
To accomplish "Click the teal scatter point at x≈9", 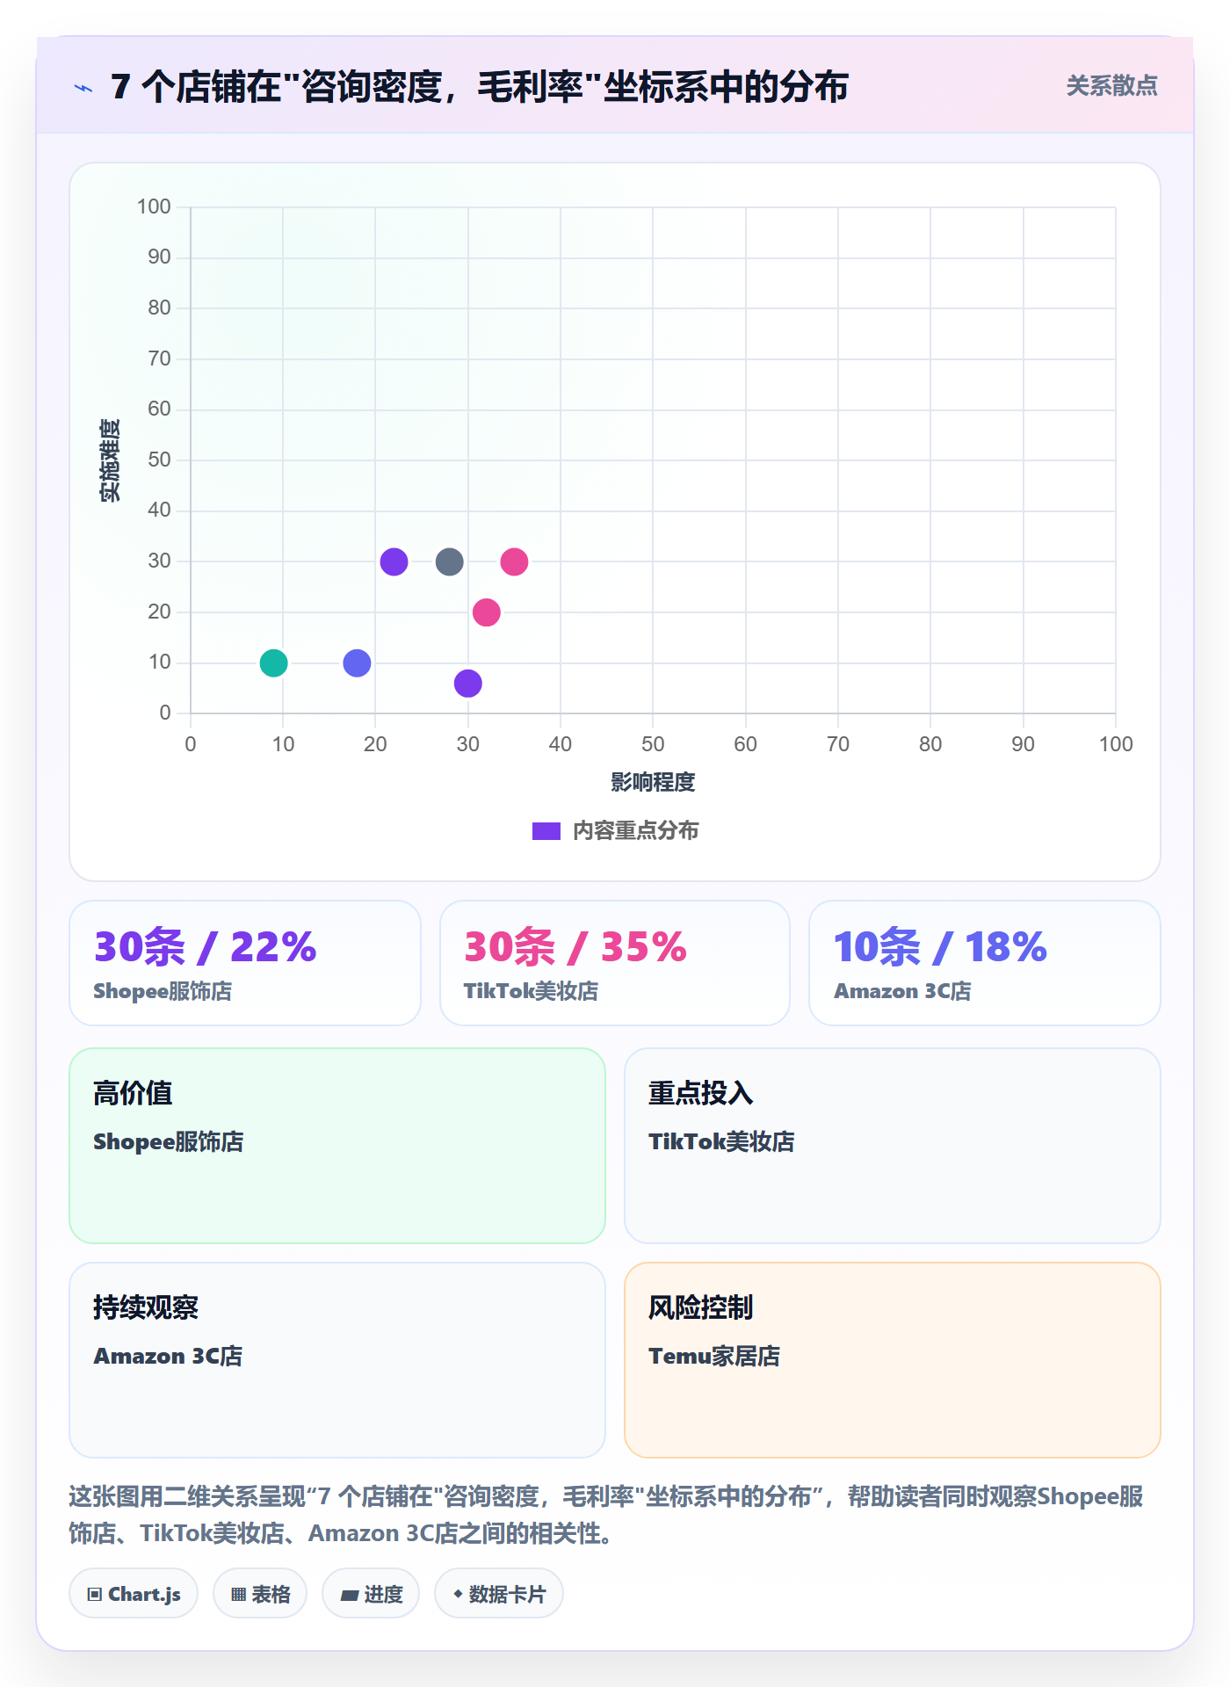I will 273,662.
